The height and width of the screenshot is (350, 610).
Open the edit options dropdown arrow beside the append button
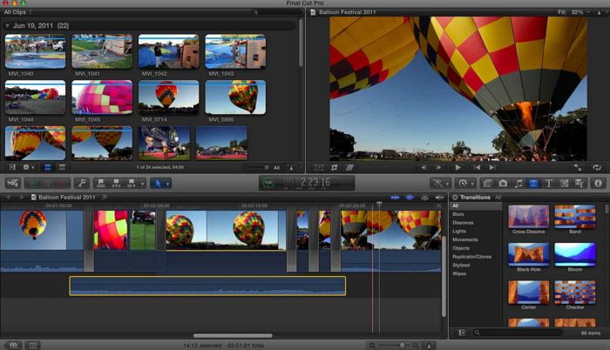142,183
